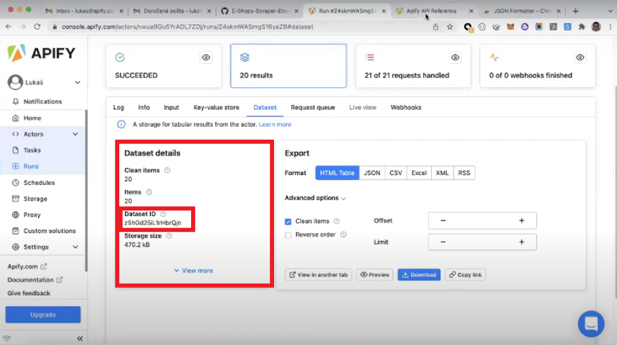Expand View more dataset details
Screen dimensions: 617x346
coord(193,271)
